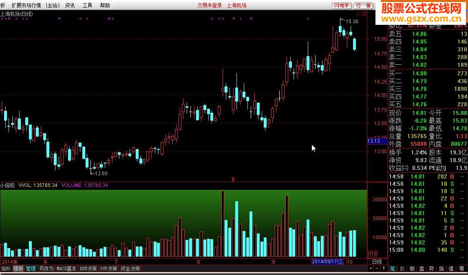Switch to MACD基本 template
The height and width of the screenshot is (275, 468).
click(66, 269)
